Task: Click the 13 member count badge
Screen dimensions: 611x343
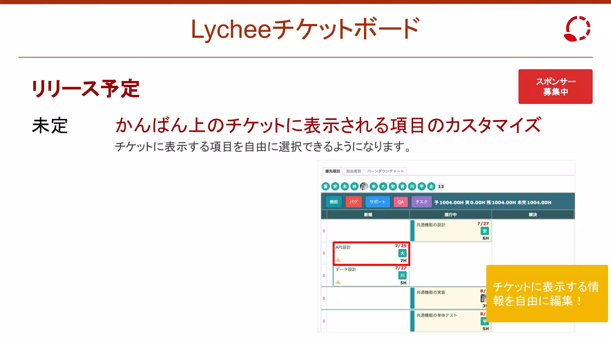Action: (441, 186)
